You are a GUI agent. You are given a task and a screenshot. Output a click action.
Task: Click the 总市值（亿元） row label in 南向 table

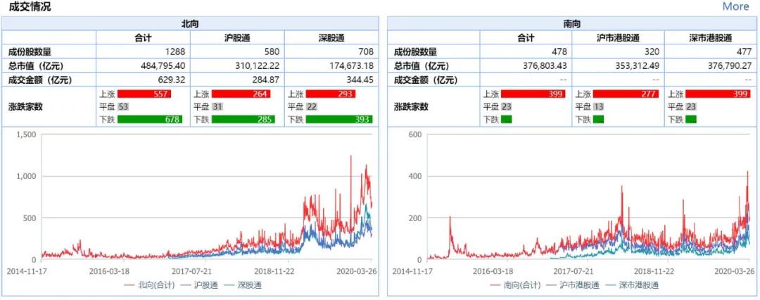click(x=423, y=66)
